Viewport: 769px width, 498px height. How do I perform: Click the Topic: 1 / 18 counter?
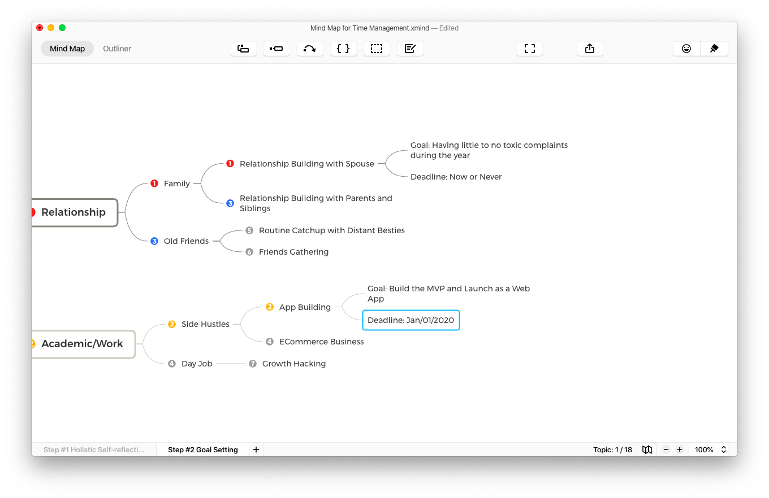tap(612, 449)
